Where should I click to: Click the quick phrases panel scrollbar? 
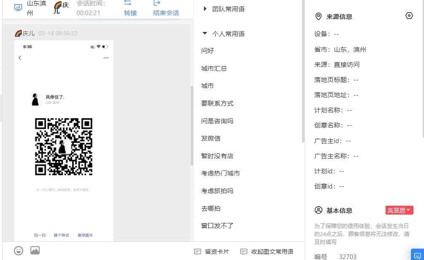(303, 72)
